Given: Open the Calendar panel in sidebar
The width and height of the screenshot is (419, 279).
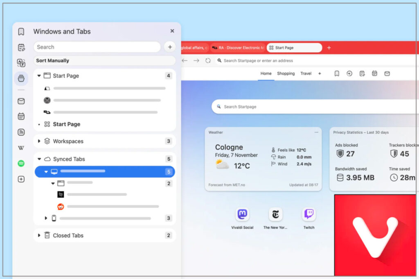Looking at the screenshot, I should tap(21, 116).
